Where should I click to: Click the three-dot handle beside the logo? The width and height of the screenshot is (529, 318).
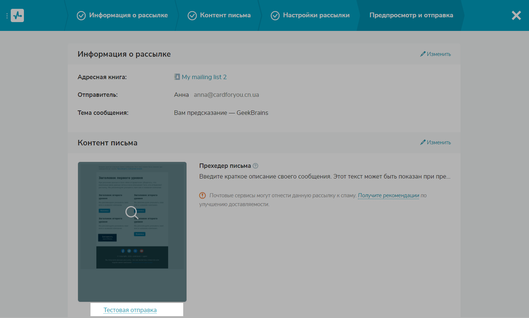click(x=7, y=16)
